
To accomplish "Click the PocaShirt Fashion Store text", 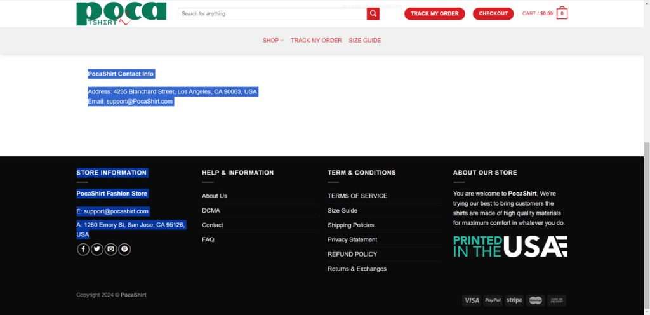I will click(x=112, y=194).
